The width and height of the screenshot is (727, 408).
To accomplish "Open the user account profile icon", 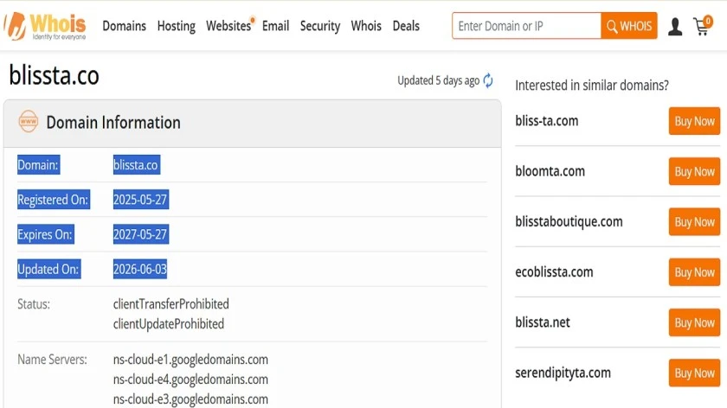I will point(674,27).
